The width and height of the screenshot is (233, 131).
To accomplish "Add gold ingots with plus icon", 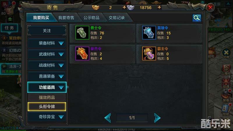I will click(x=124, y=8).
